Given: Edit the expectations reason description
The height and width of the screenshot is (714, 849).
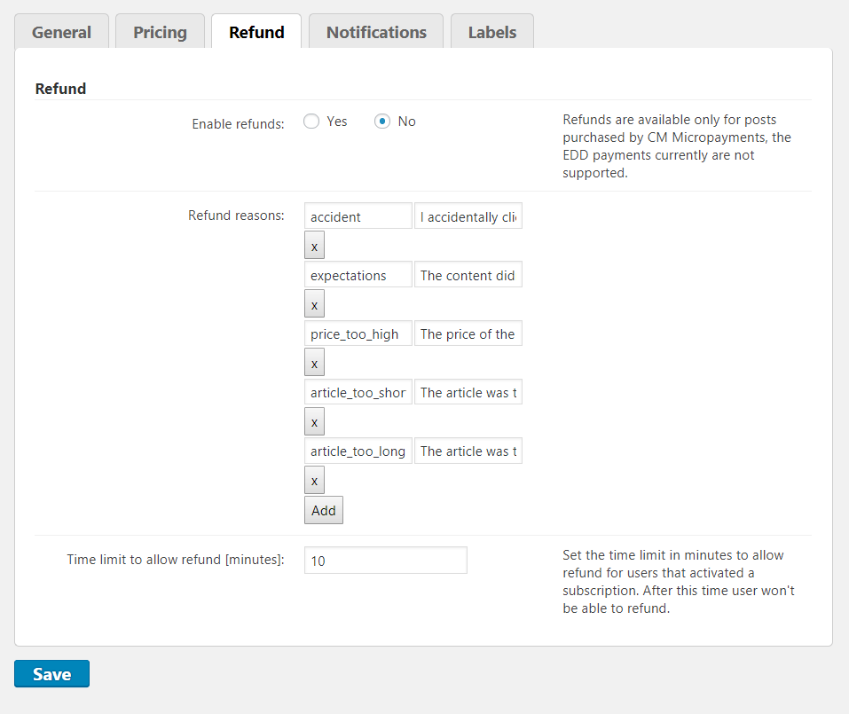Looking at the screenshot, I should click(468, 274).
